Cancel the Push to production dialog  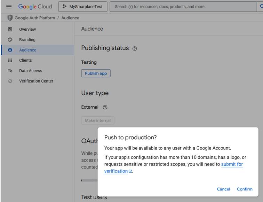pyautogui.click(x=223, y=189)
